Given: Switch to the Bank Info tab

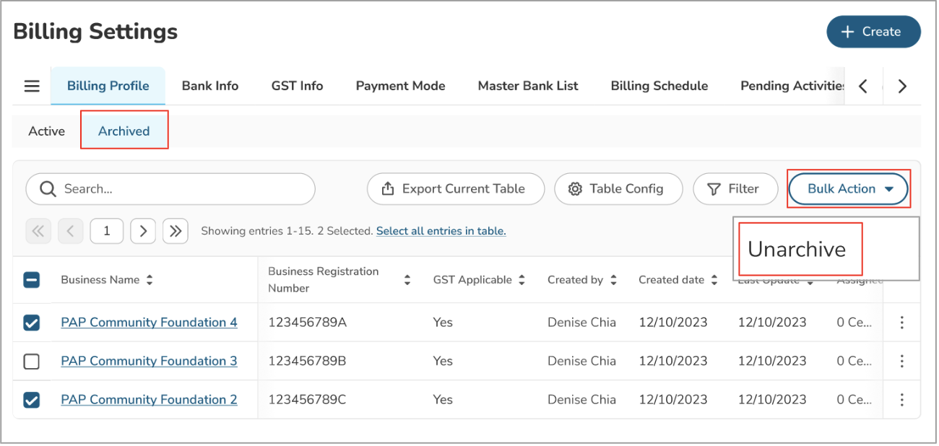Looking at the screenshot, I should [210, 86].
